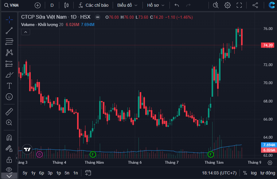Open chart settings gear in top bar
The width and height of the screenshot is (277, 179).
coord(228,5)
